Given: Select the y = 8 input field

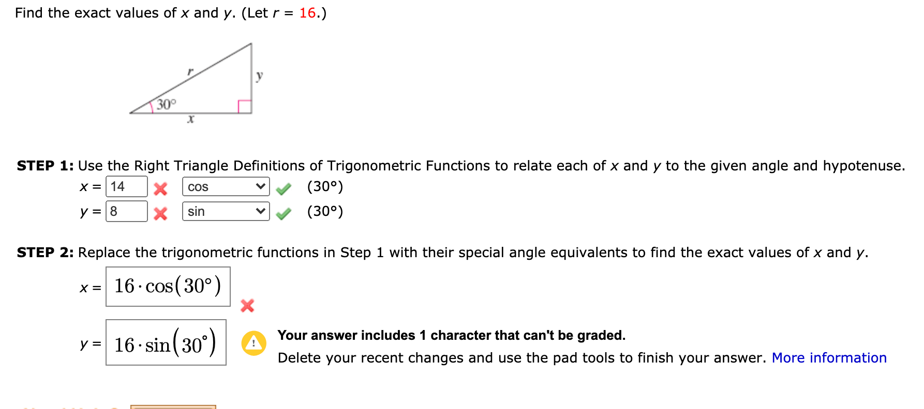Looking at the screenshot, I should (126, 211).
